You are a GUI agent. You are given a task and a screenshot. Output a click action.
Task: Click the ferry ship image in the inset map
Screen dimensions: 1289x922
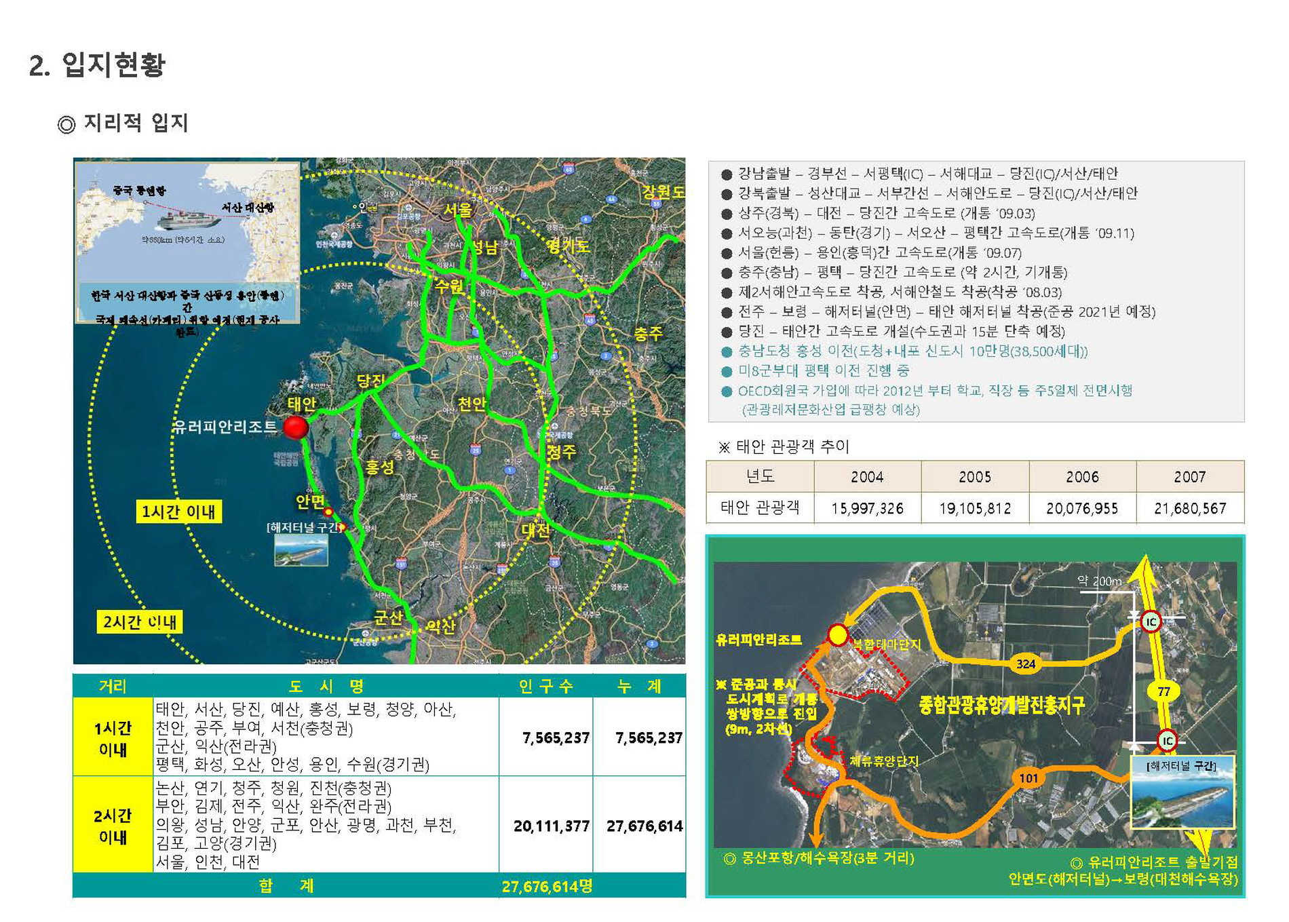point(187,220)
